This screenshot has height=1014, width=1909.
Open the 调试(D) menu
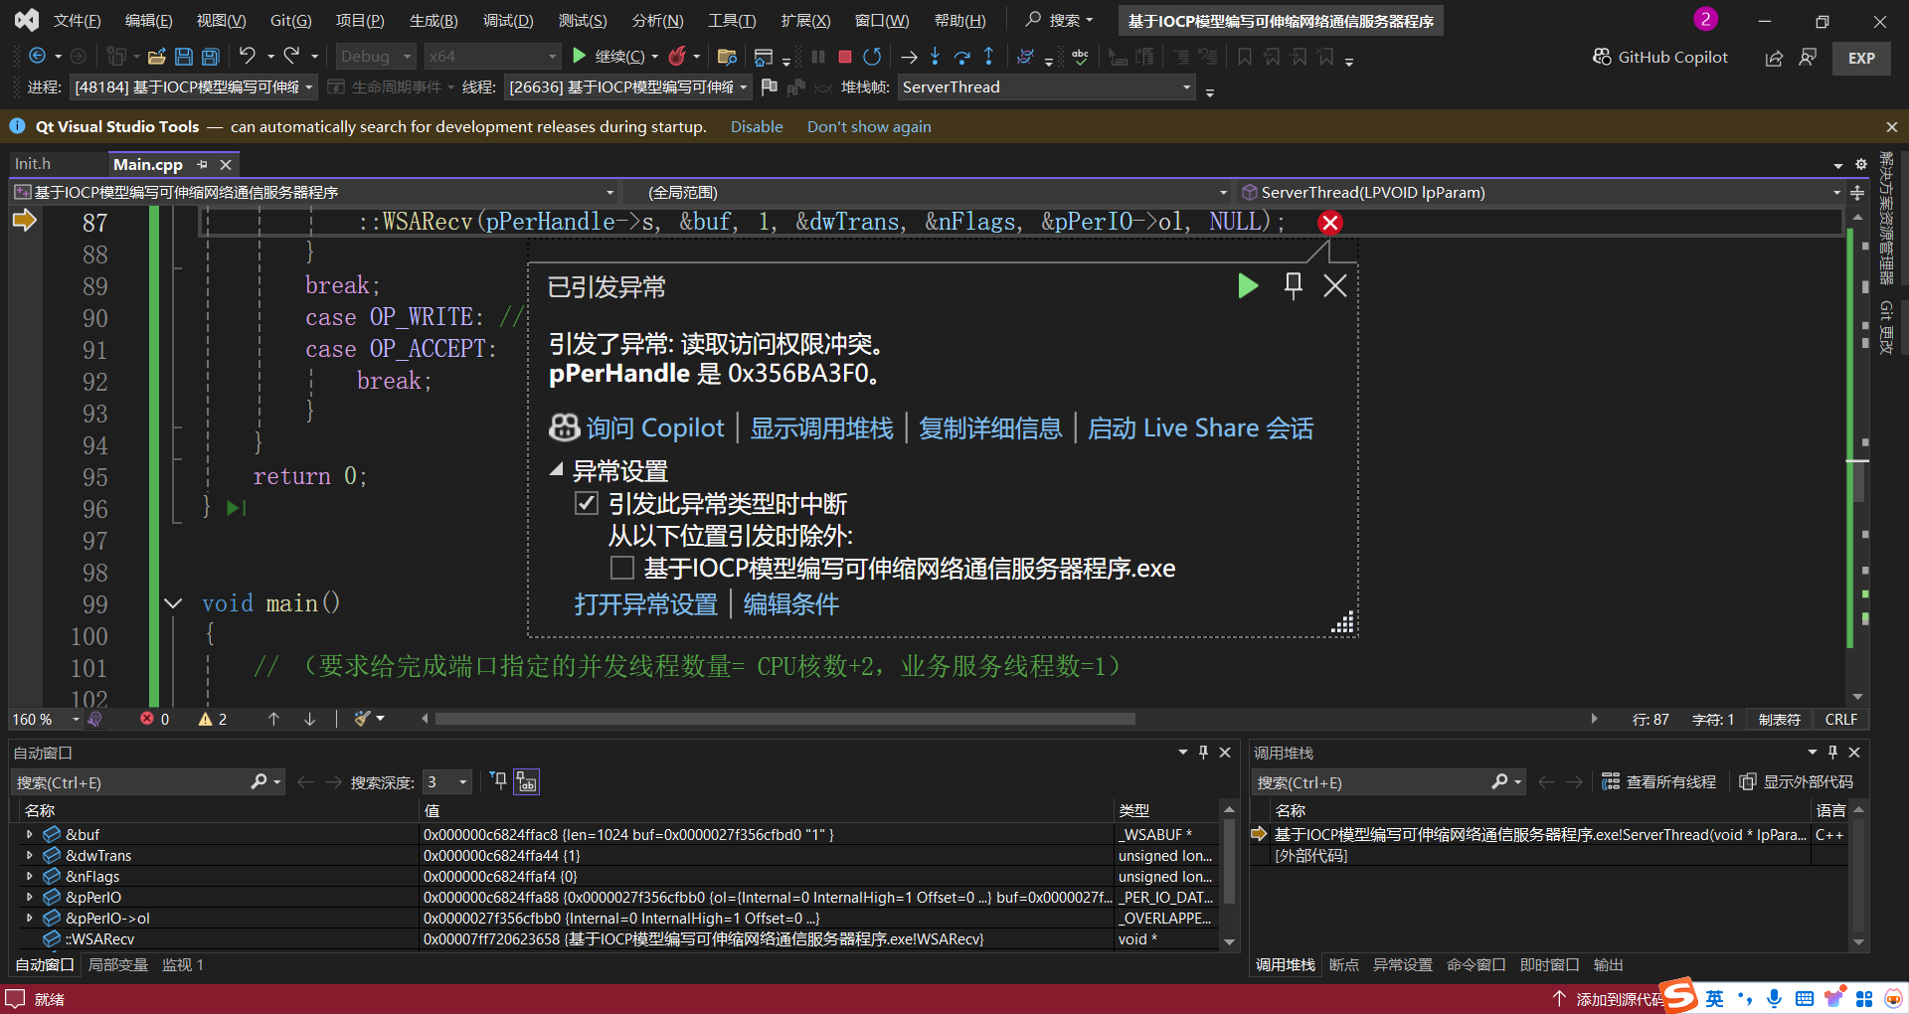508,20
